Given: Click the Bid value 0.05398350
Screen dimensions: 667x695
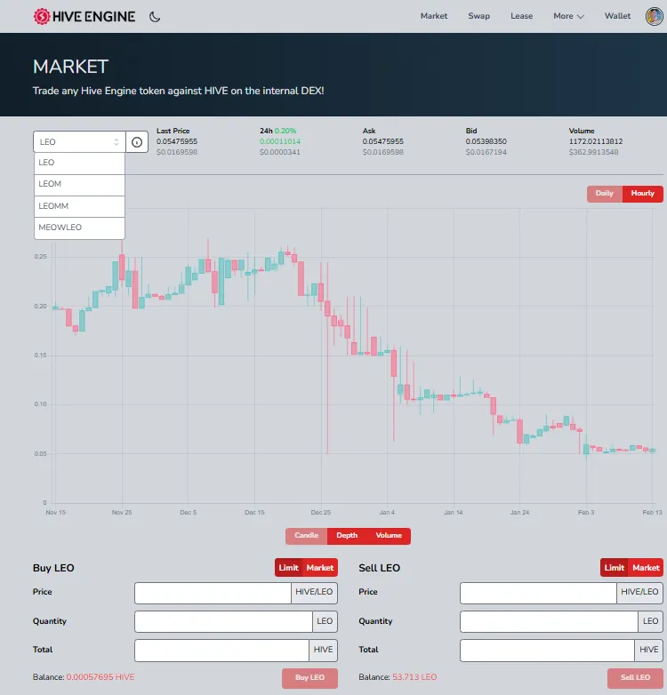Looking at the screenshot, I should (486, 141).
